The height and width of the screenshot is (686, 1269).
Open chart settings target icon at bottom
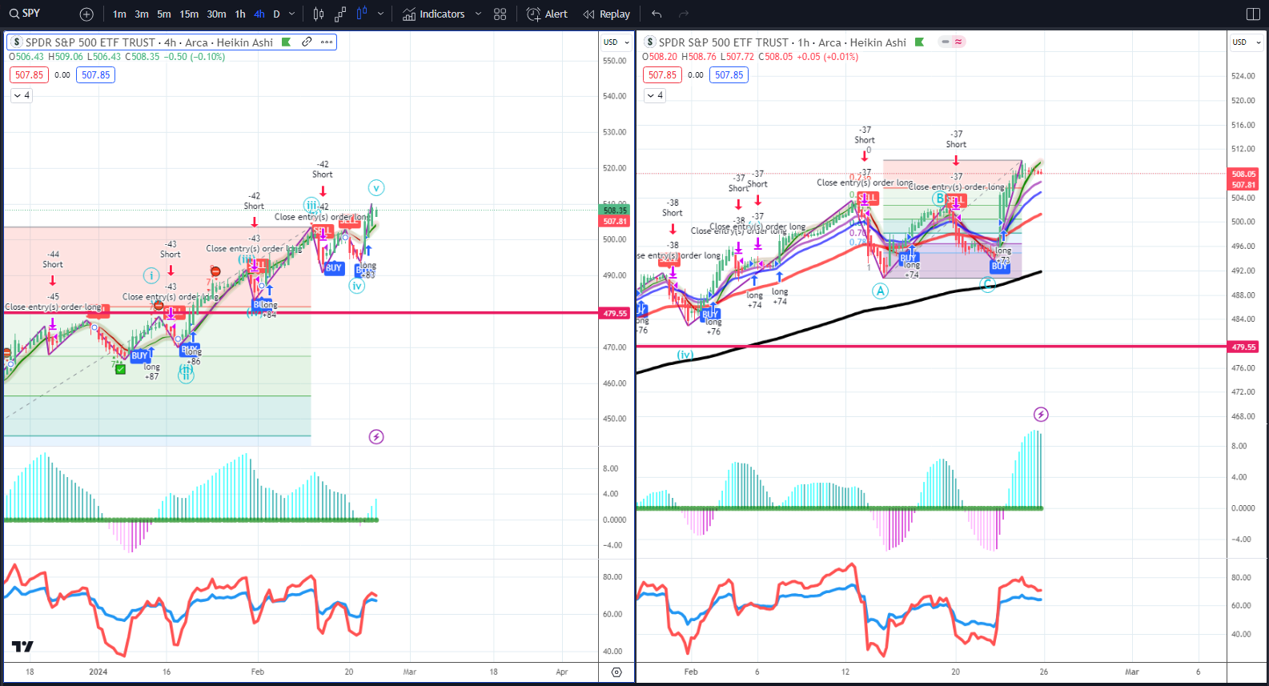pyautogui.click(x=616, y=672)
